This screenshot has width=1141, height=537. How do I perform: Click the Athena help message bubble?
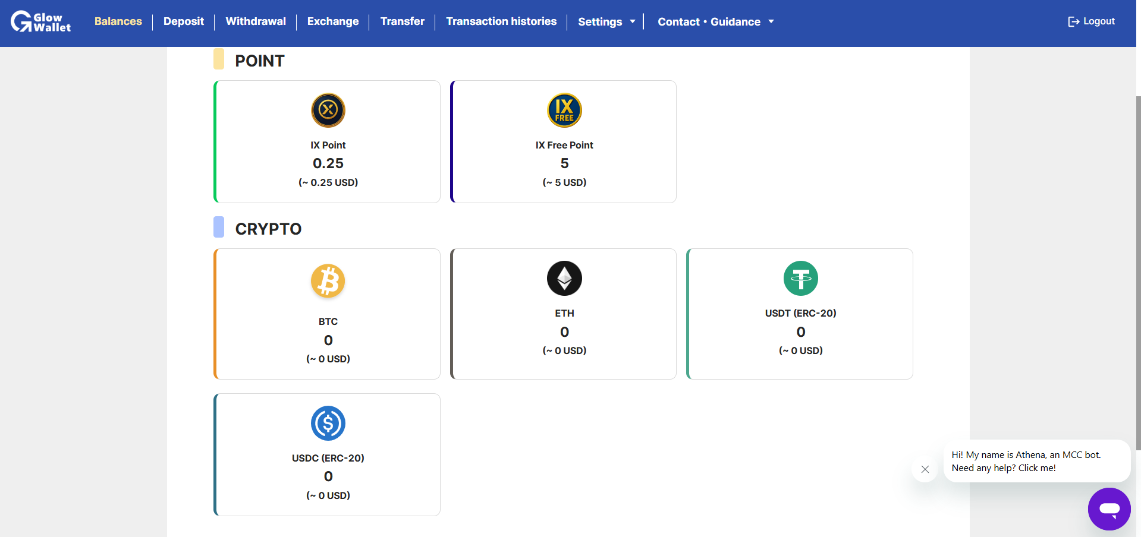tap(1037, 461)
